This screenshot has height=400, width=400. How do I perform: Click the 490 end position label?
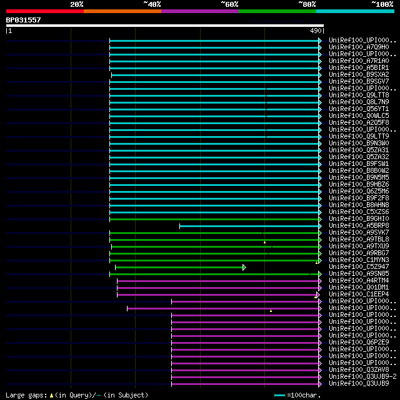pyautogui.click(x=316, y=31)
